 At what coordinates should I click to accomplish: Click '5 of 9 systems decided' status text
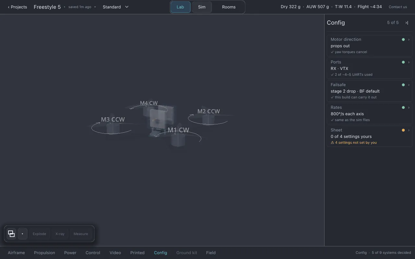tap(391, 253)
